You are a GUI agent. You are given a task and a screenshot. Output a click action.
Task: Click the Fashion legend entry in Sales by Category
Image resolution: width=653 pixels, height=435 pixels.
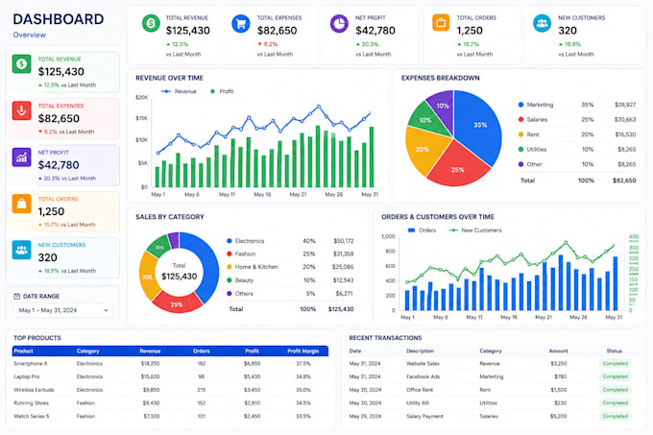241,254
